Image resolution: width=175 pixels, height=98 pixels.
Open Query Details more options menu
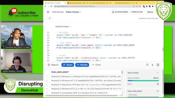pos(157,73)
